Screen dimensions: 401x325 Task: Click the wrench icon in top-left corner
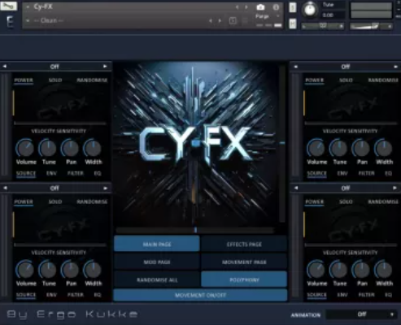coord(9,6)
